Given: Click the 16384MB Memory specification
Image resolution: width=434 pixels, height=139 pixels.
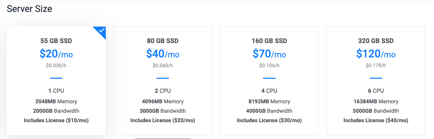Looking at the screenshot, I should tap(376, 102).
